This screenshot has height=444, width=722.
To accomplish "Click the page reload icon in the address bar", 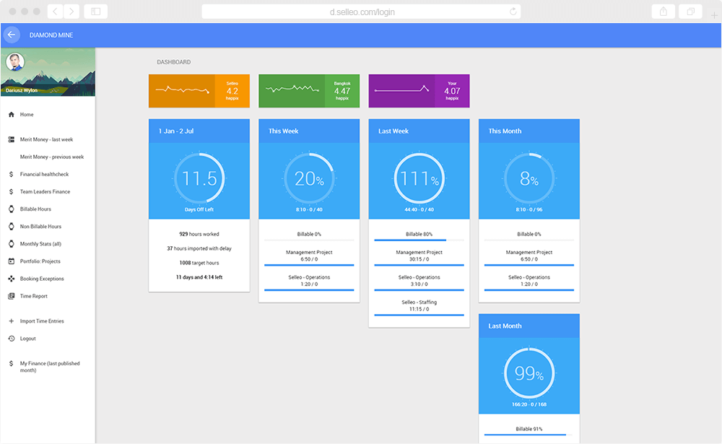I will [x=513, y=12].
